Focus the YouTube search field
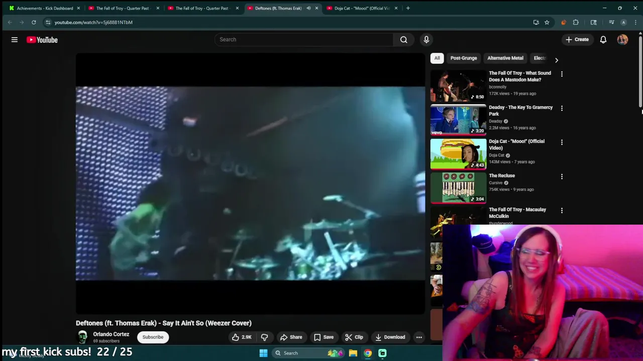 (304, 40)
